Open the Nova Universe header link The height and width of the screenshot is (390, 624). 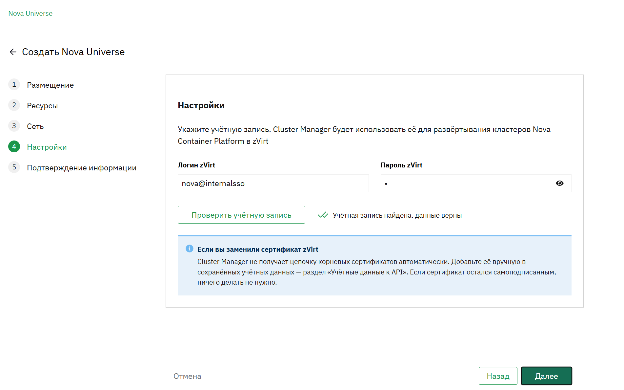coord(30,13)
